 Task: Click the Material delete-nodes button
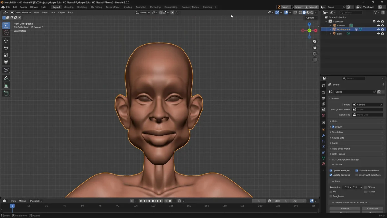tap(344, 208)
